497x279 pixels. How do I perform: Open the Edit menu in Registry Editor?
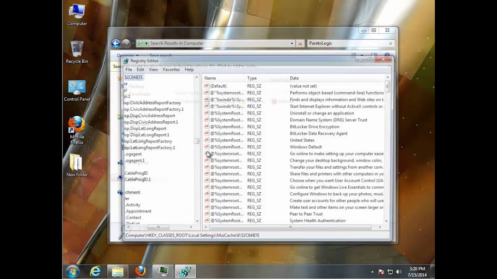pyautogui.click(x=140, y=70)
